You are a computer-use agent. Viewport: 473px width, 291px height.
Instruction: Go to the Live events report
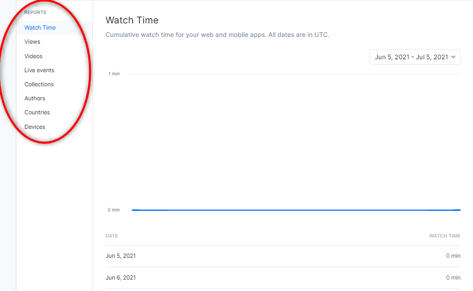click(39, 70)
